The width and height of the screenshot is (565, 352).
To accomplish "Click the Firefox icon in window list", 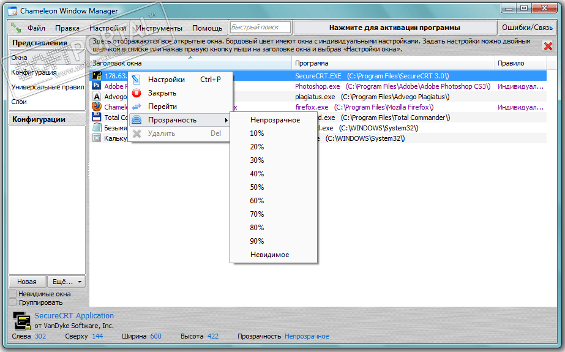I will point(97,107).
